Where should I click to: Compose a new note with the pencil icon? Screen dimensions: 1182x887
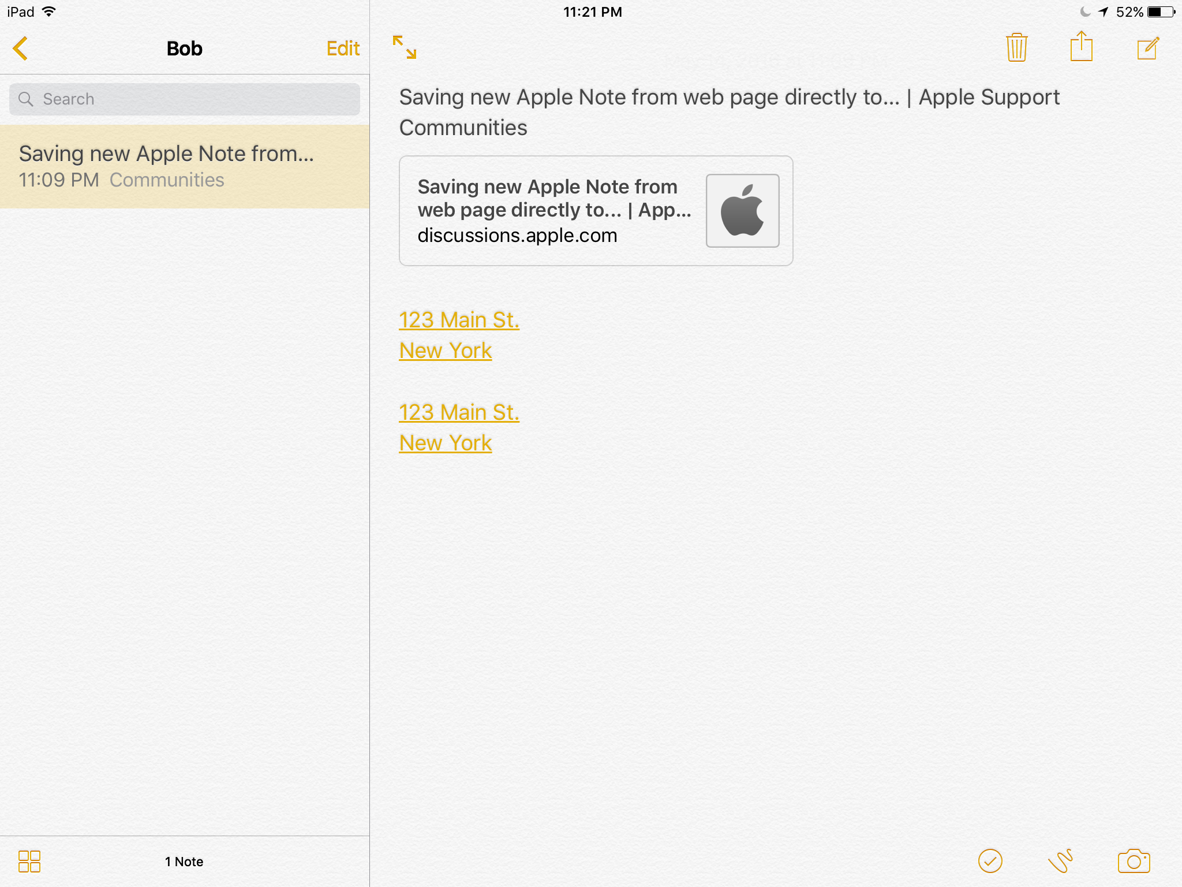point(1147,48)
